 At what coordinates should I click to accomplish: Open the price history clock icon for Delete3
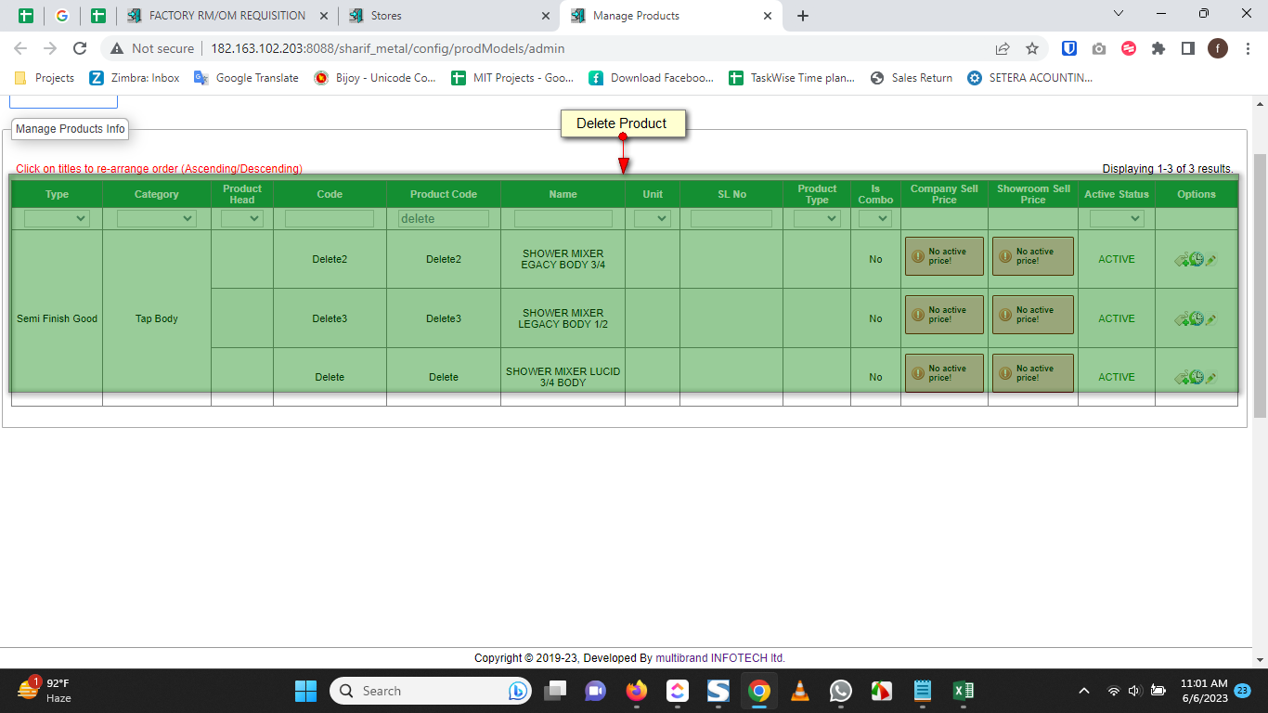[x=1197, y=319]
